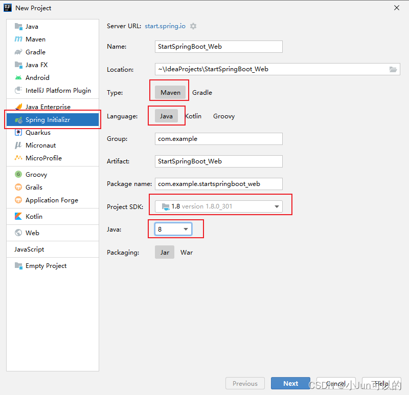Click the Previous button

pos(245,383)
